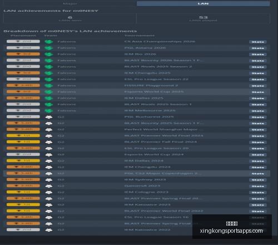
Task: Open Stats for ESL Pro League Season 22
Action: pos(258,80)
